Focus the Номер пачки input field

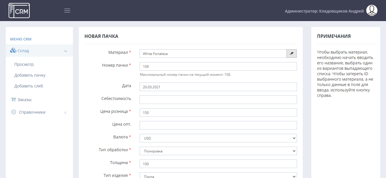(x=218, y=66)
